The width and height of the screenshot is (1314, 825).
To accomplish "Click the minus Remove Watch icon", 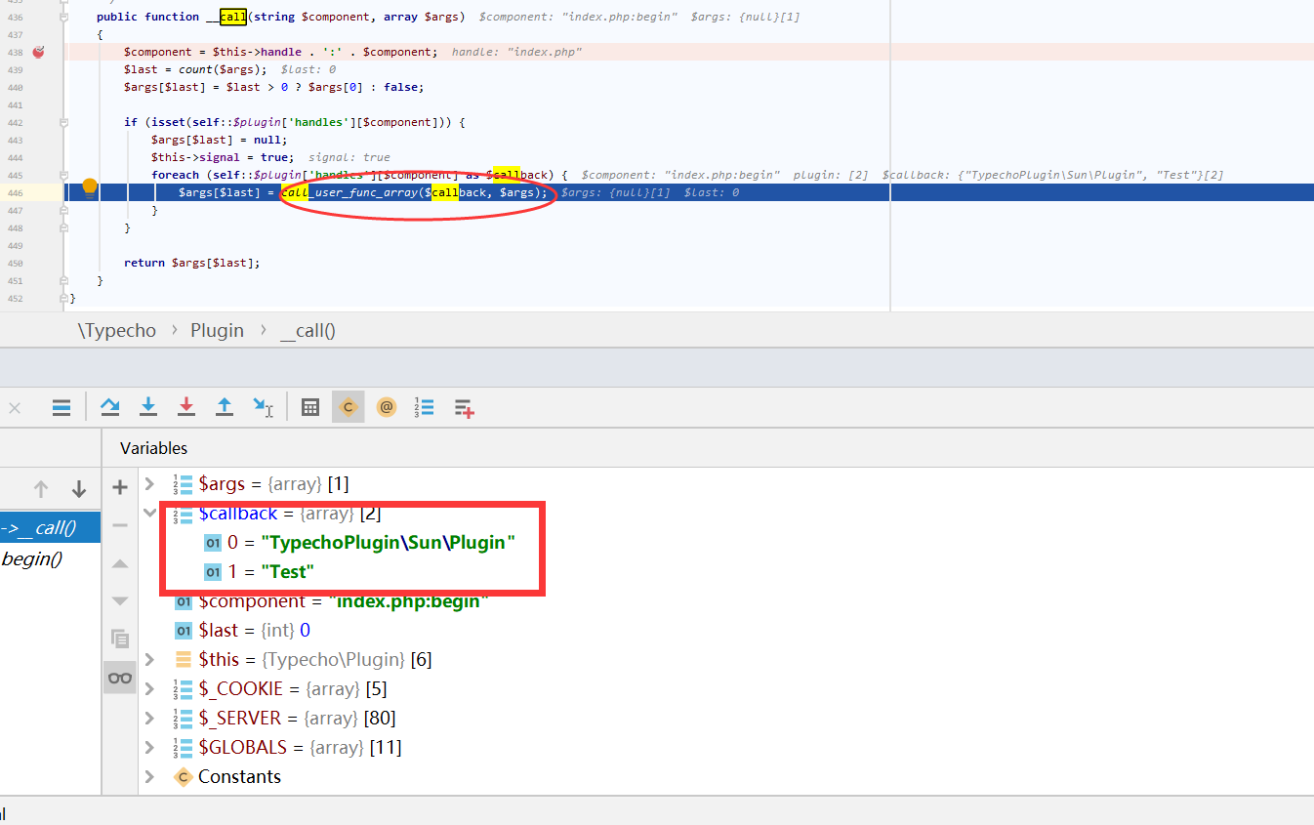I will 120,525.
